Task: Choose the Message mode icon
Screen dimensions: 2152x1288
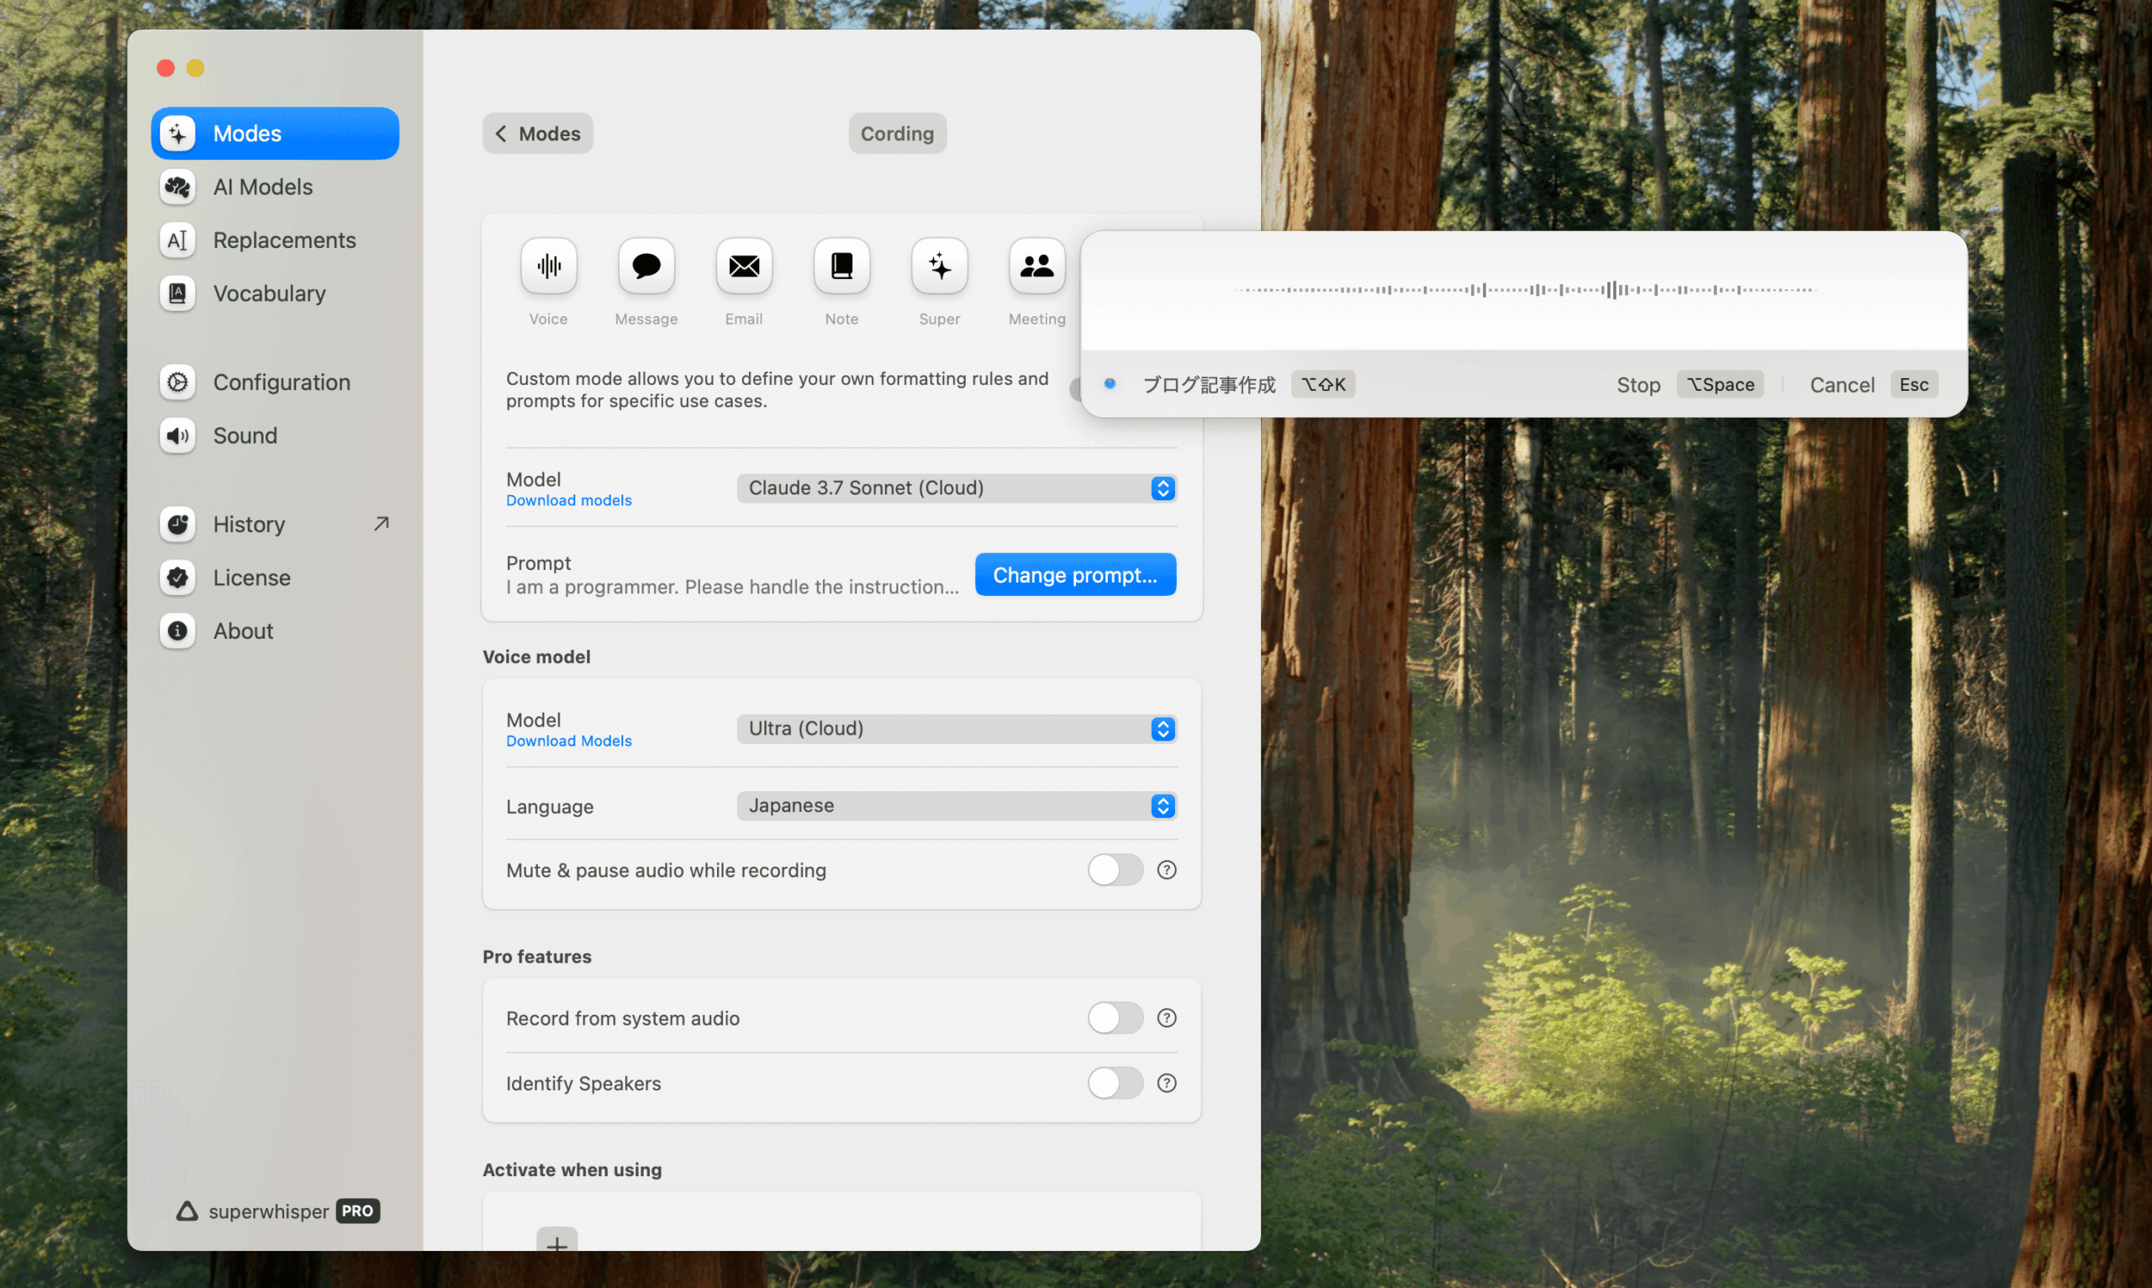Action: 646,266
